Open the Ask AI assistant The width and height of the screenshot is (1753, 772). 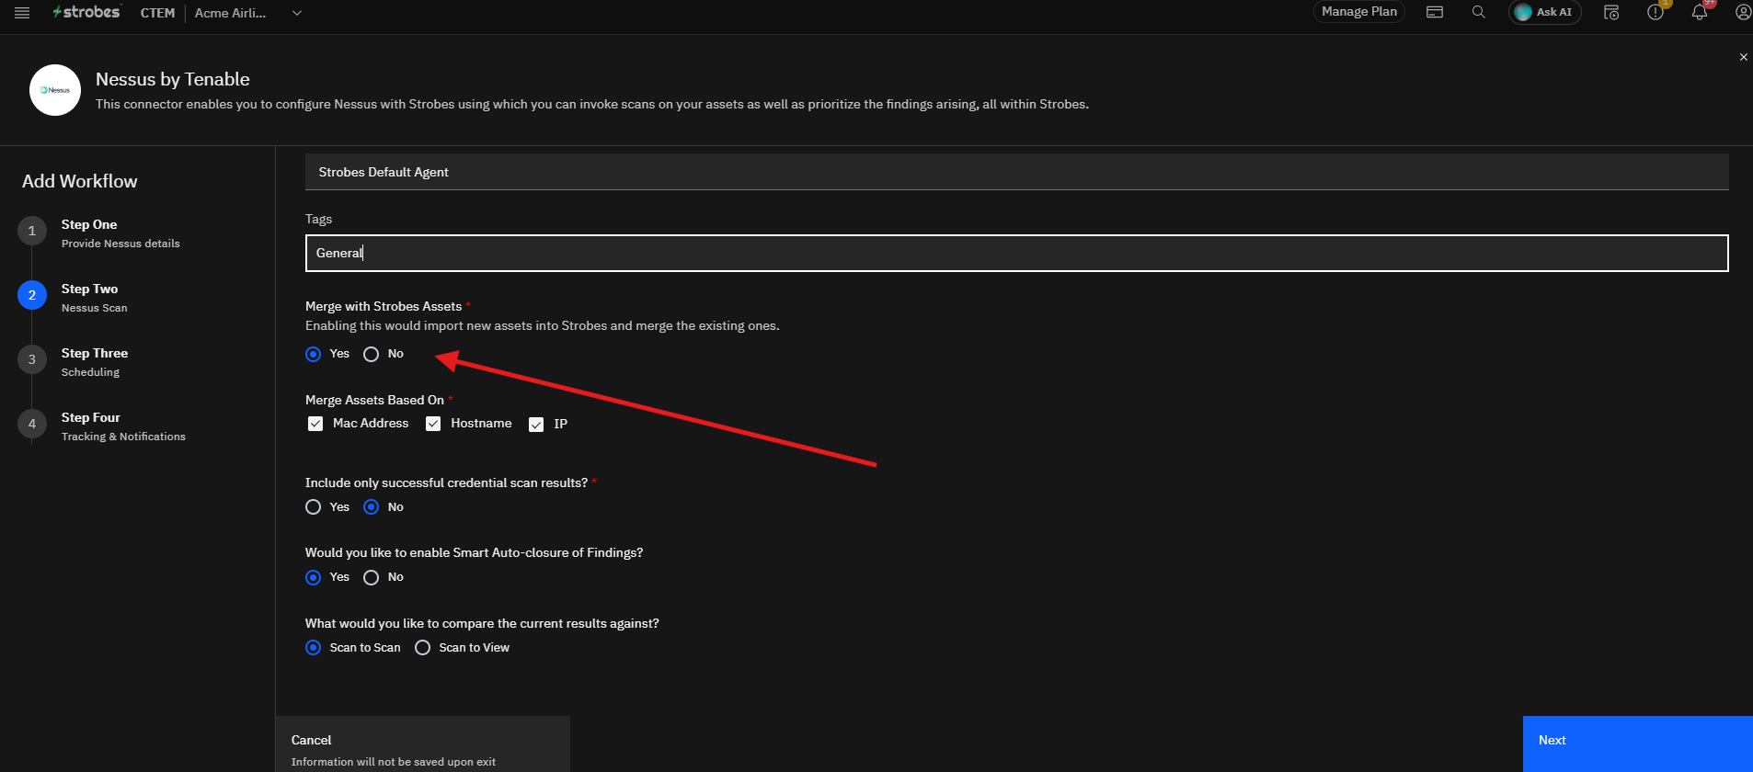(x=1545, y=12)
